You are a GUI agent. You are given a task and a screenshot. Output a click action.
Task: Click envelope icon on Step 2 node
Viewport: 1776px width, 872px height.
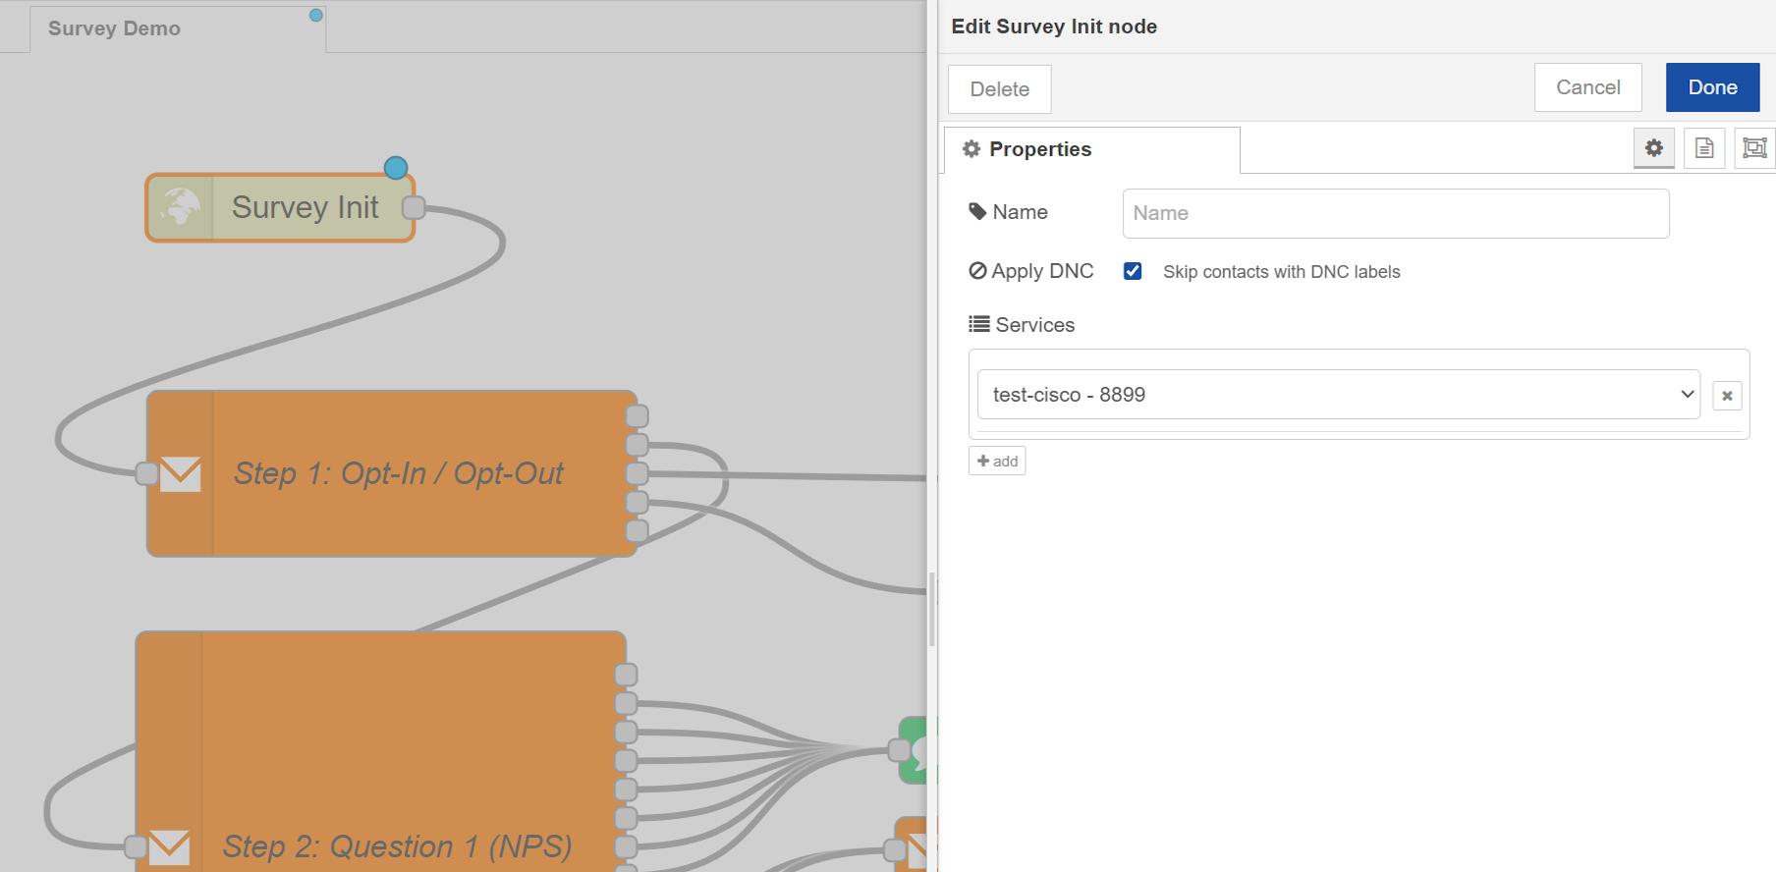170,846
